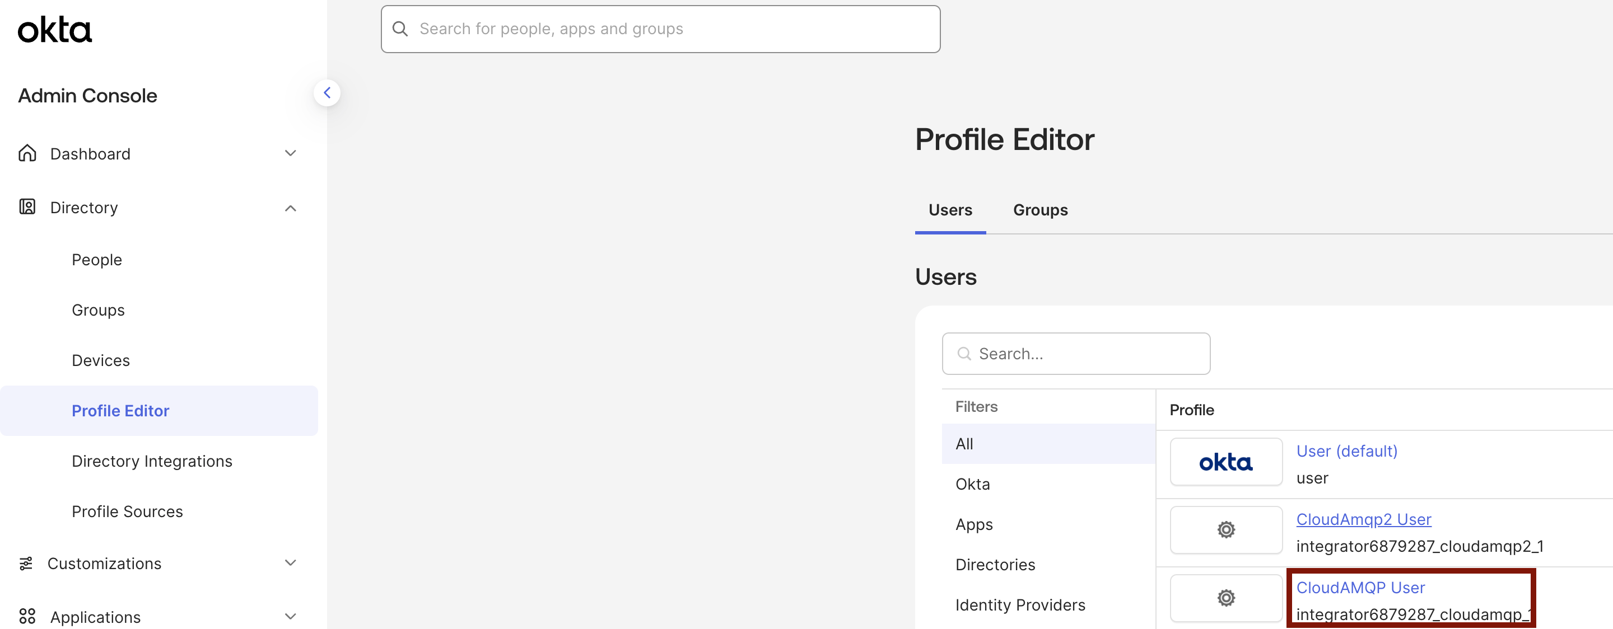Viewport: 1613px width, 629px height.
Task: Click the Dashboard home icon
Action: (x=26, y=153)
